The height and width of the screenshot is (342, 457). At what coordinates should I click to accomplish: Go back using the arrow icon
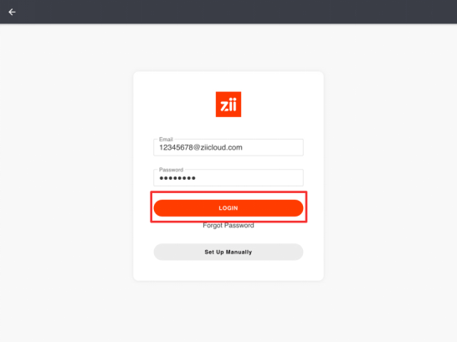[12, 12]
